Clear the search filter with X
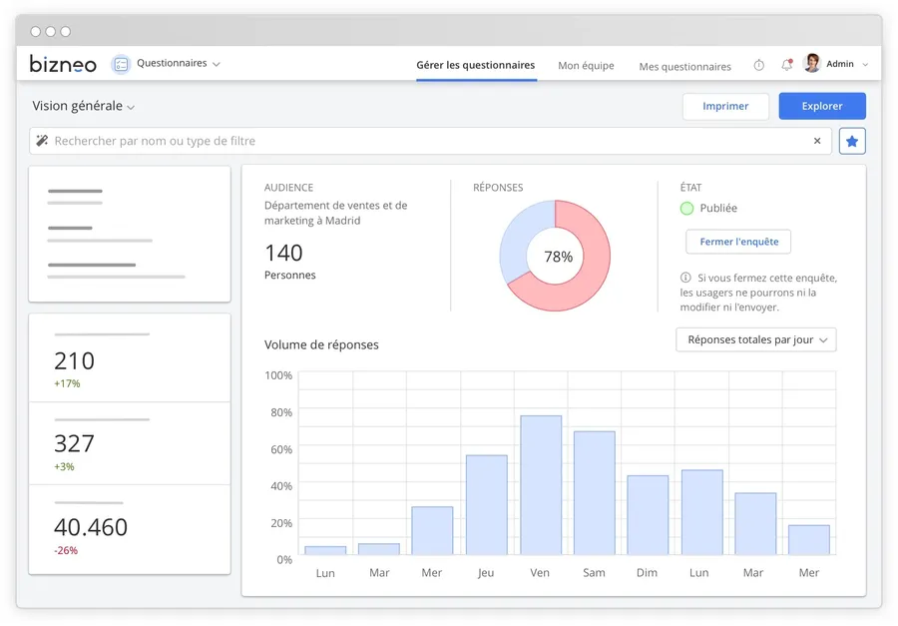This screenshot has height=626, width=898. click(817, 141)
